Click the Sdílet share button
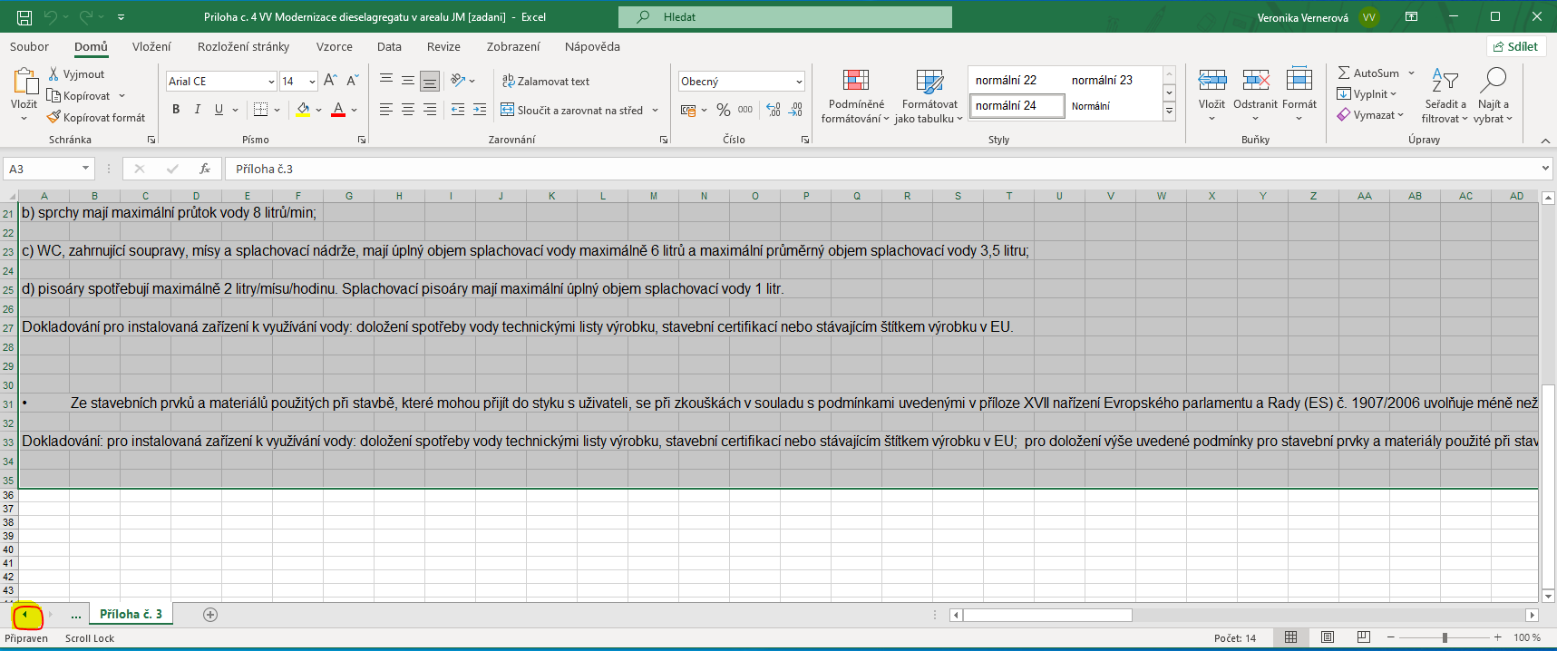This screenshot has height=651, width=1557. pos(1515,46)
